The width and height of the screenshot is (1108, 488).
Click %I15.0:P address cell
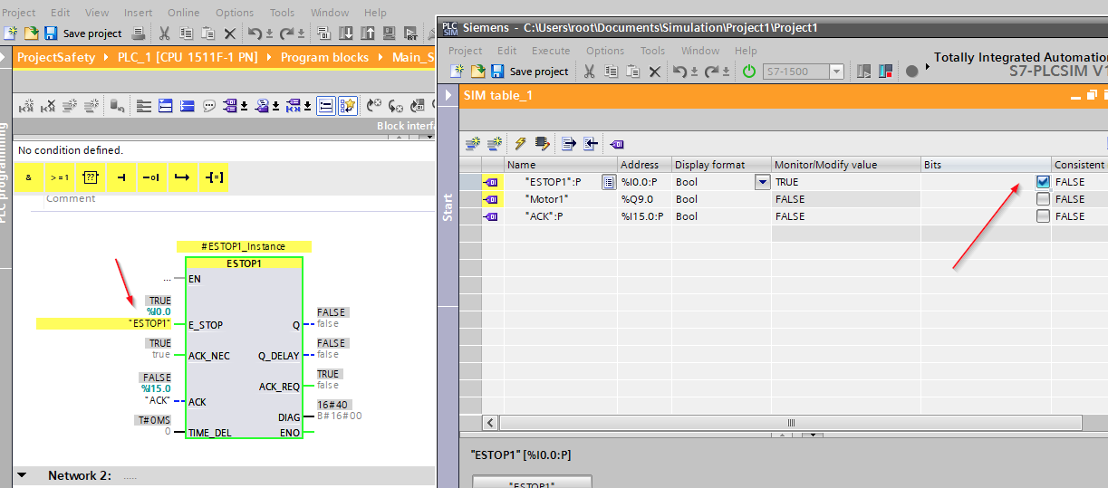point(644,216)
